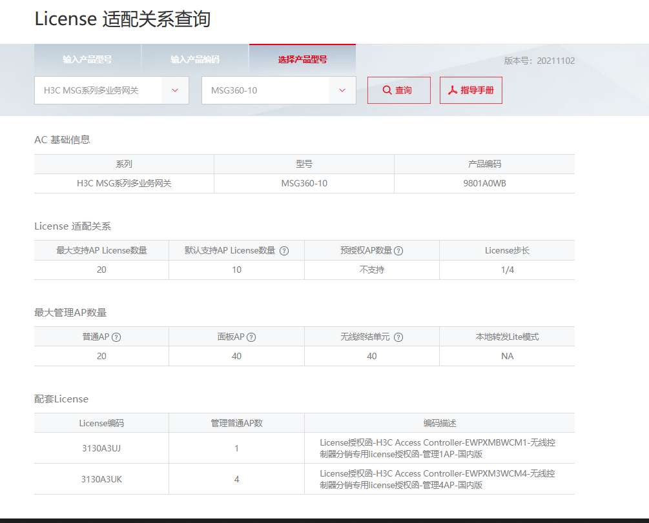Click the 版本号: 20211102 text

point(539,61)
